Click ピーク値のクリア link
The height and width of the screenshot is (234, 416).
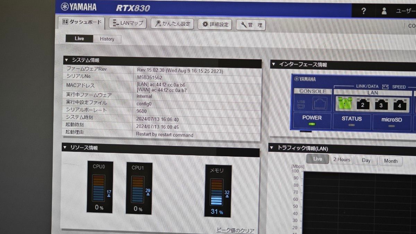pyautogui.click(x=235, y=230)
